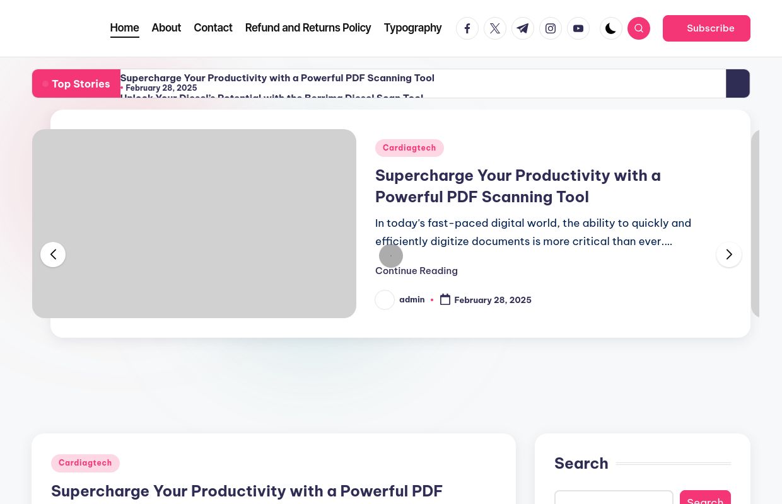Open the Instagram social icon

[x=551, y=28]
